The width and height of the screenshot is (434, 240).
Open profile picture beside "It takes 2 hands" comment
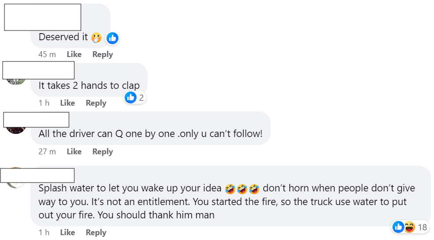pos(16,81)
